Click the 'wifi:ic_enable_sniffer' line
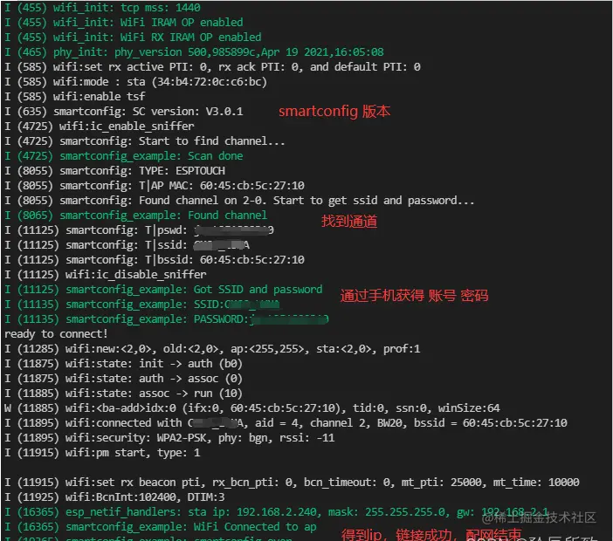 100,127
